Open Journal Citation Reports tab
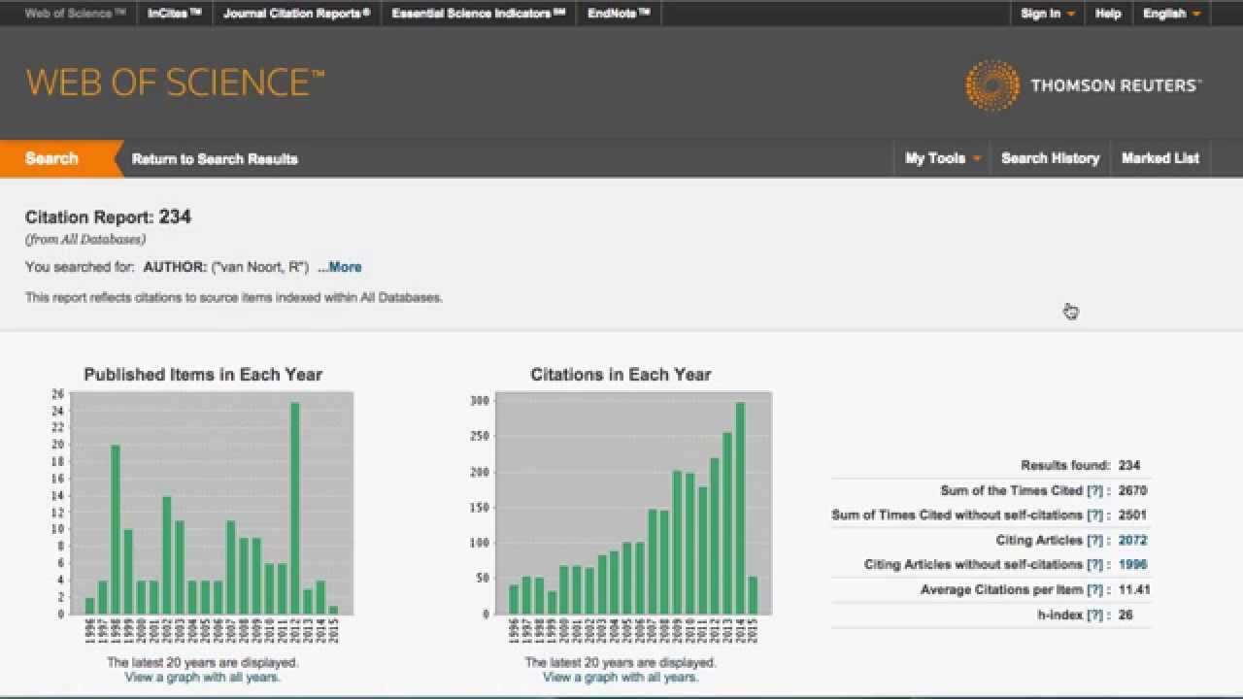This screenshot has height=699, width=1243. click(x=296, y=14)
